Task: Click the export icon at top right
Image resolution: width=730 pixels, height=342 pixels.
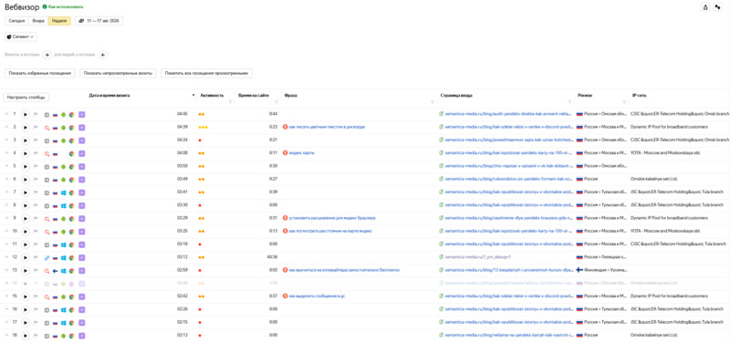Action: 705,7
